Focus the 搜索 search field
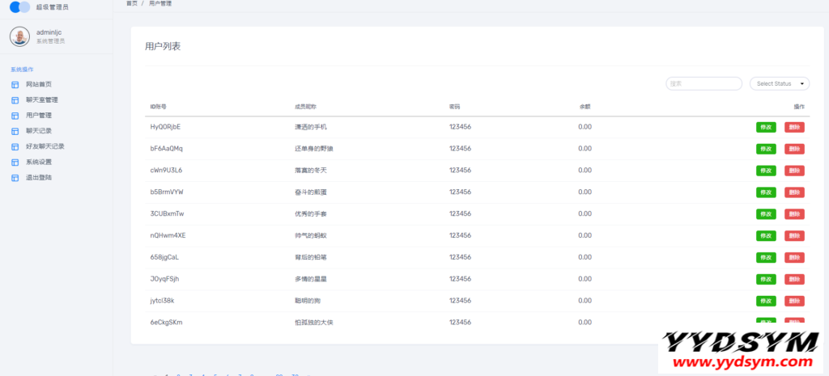The width and height of the screenshot is (829, 376). (704, 83)
